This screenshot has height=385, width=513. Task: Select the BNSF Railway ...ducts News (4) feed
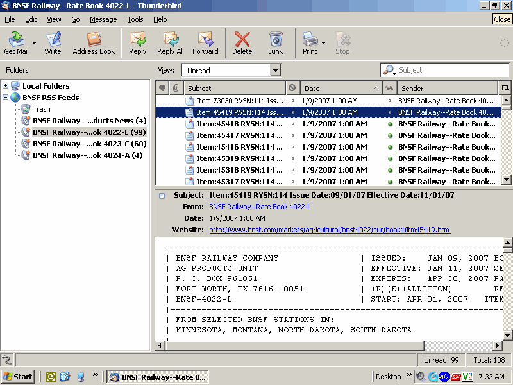84,121
